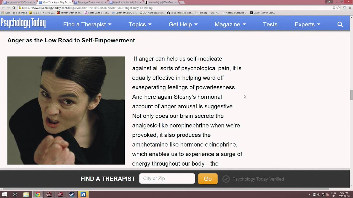353x198 pixels.
Task: Click the Psychology Today logo
Action: (23, 23)
